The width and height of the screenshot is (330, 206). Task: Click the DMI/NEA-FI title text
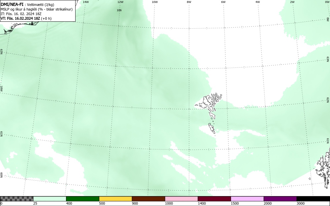pyautogui.click(x=12, y=4)
